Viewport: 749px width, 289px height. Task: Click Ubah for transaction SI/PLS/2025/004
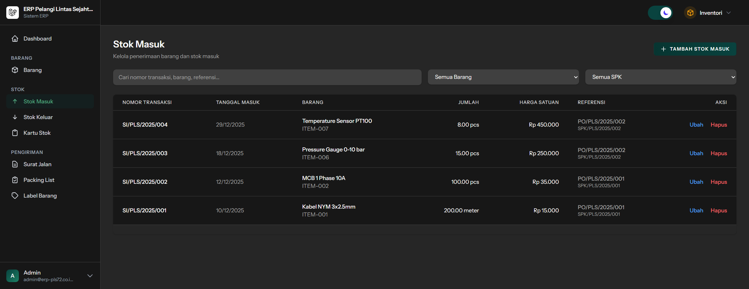click(x=696, y=125)
